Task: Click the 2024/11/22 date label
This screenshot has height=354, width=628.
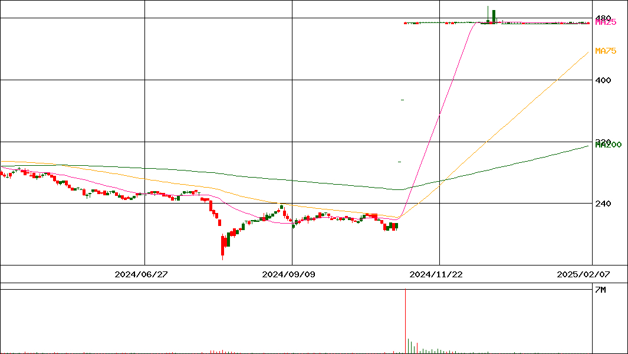Action: click(x=436, y=274)
